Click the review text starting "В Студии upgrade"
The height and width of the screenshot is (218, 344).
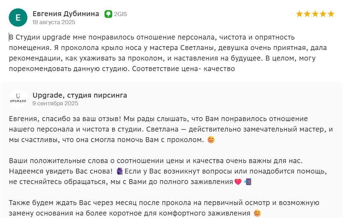(168, 52)
